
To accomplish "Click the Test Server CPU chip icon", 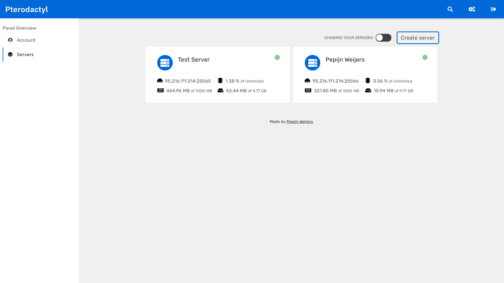I will (x=220, y=81).
